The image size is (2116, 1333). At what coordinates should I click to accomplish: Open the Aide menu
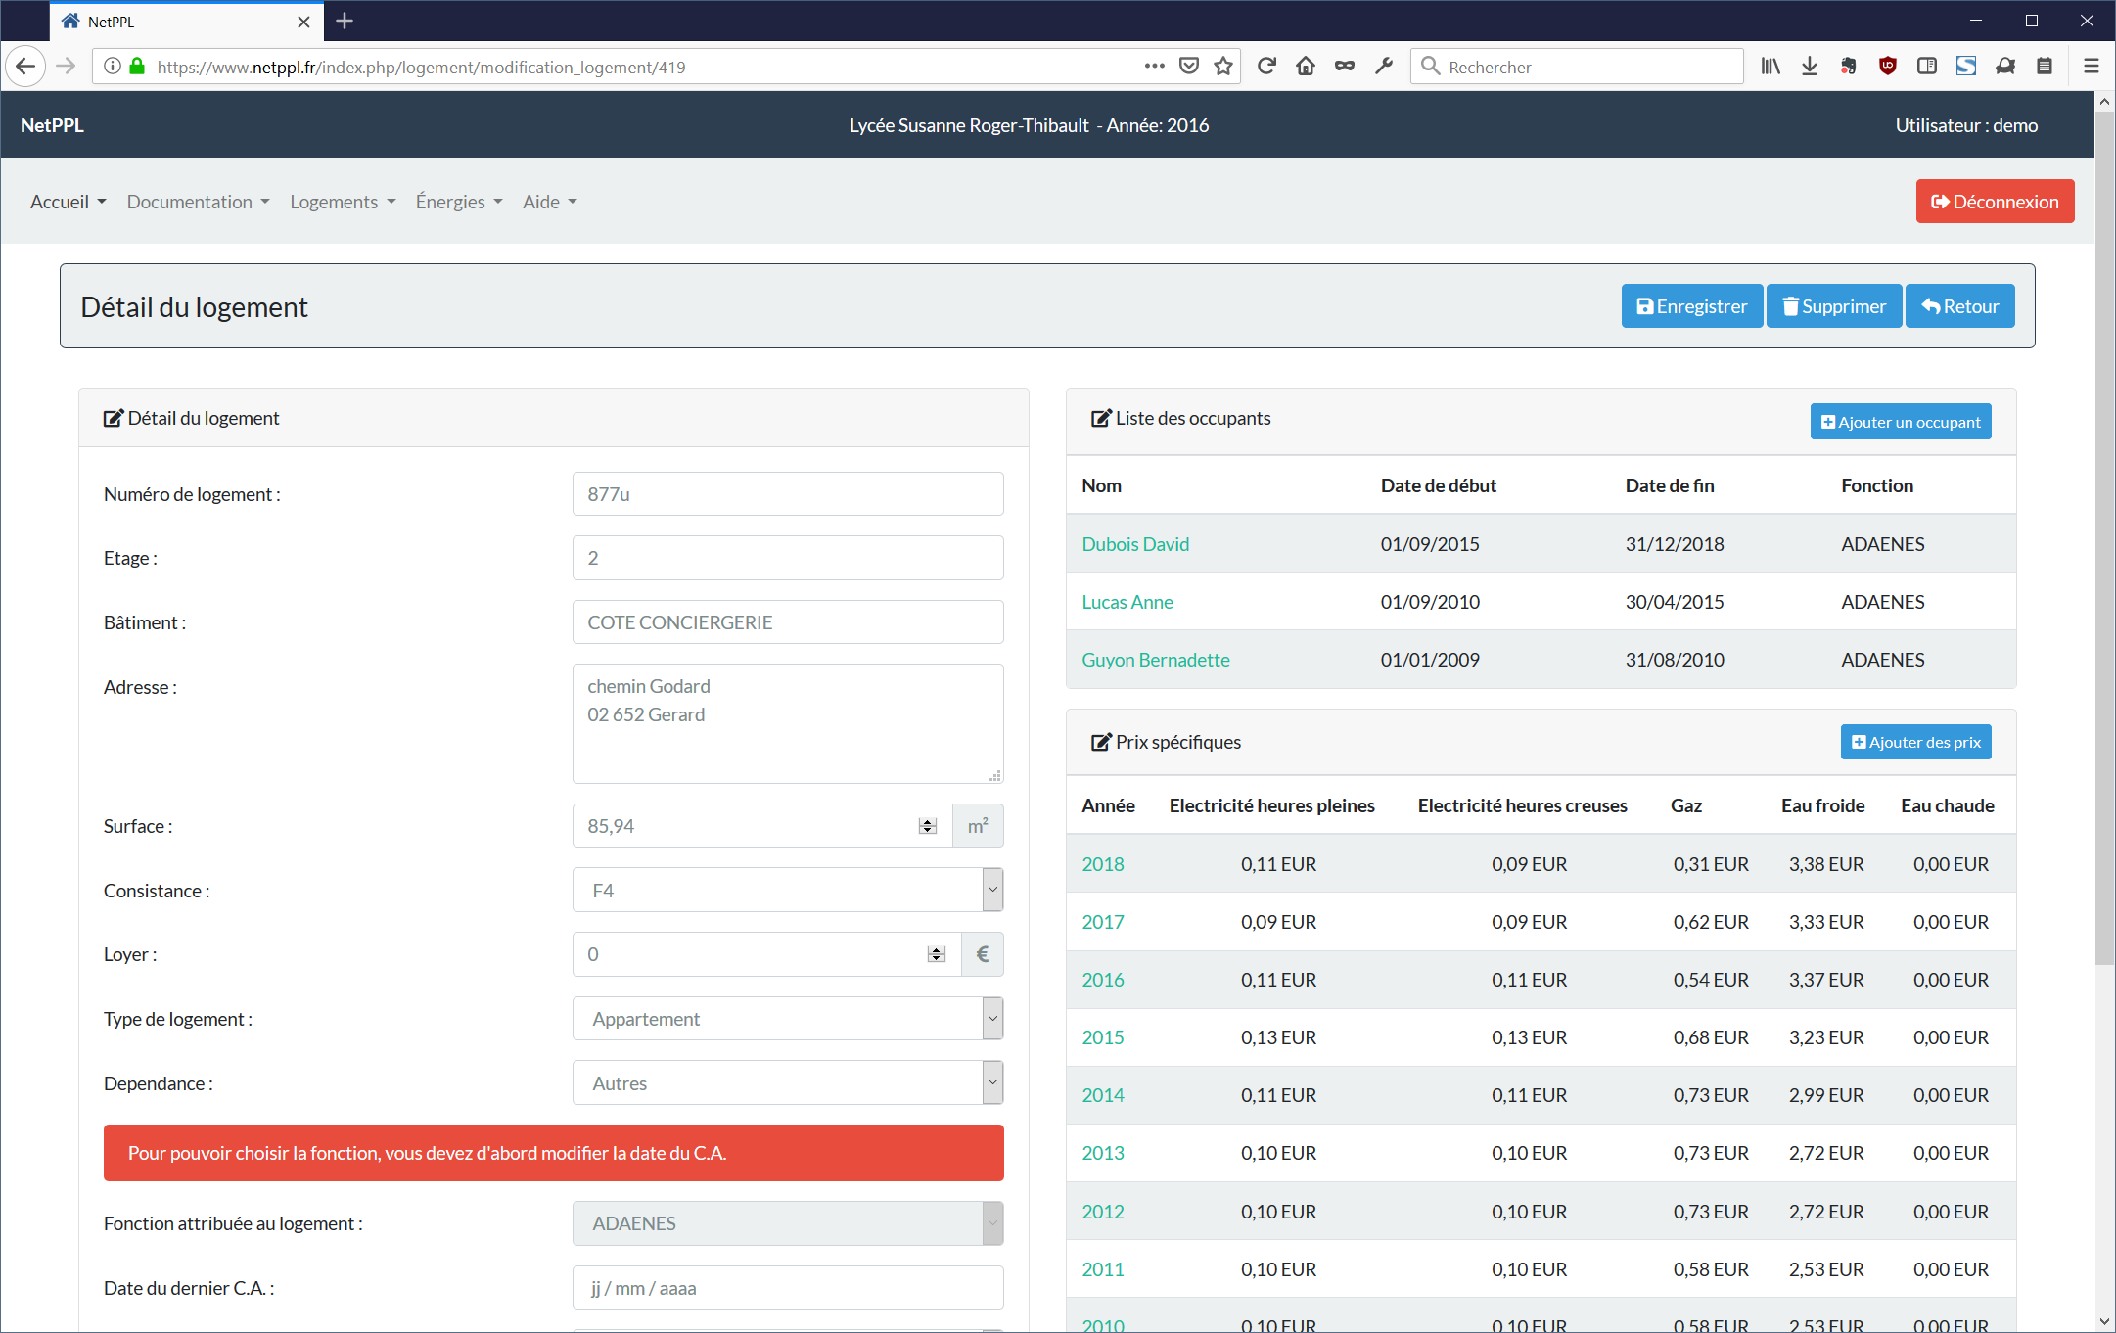point(549,202)
